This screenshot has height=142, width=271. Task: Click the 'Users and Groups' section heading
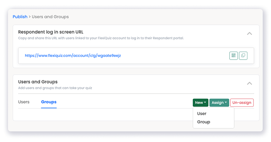click(38, 82)
